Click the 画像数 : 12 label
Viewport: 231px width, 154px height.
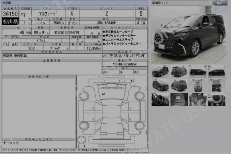pos(160,3)
